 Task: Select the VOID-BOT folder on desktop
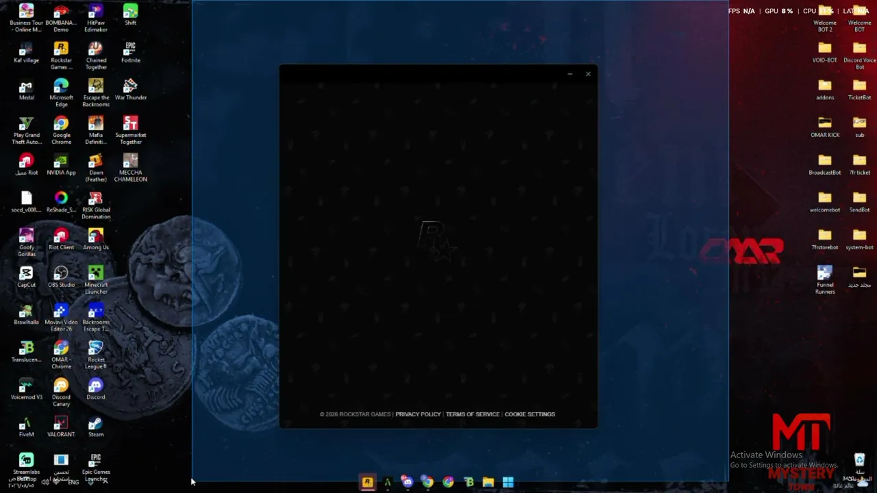point(825,53)
